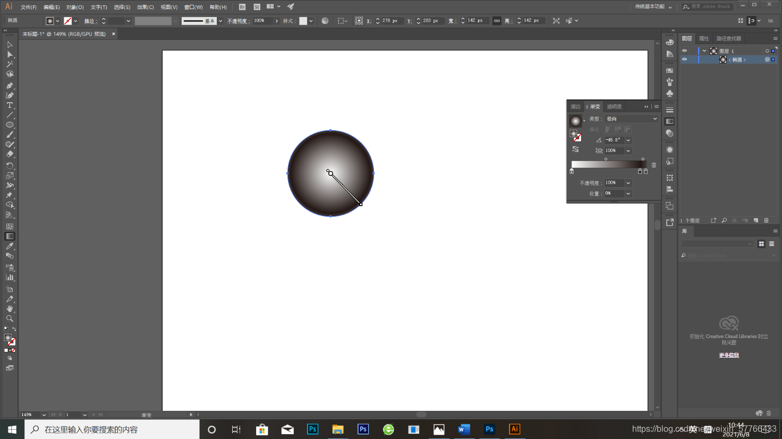Viewport: 782px width, 439px height.
Task: Select the Magic Wand tool
Action: (10, 64)
